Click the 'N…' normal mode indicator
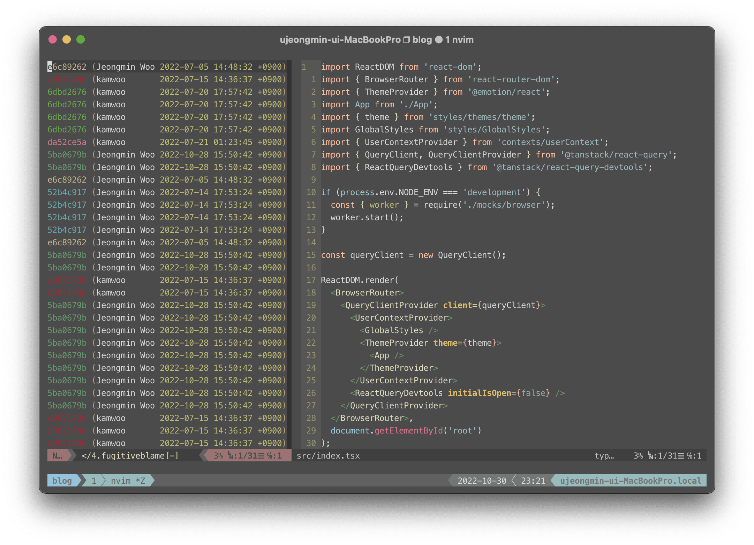 pos(58,455)
